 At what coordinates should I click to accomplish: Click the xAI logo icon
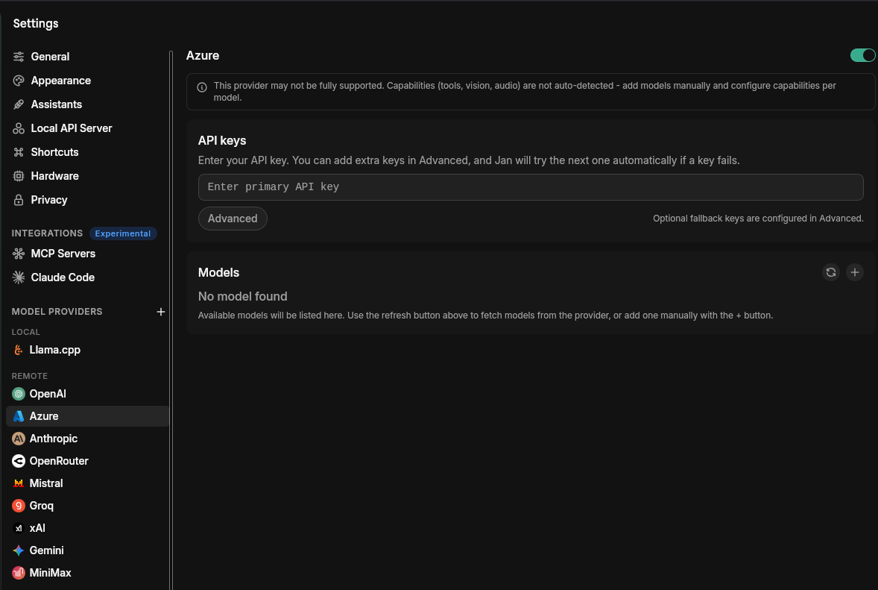coord(19,528)
